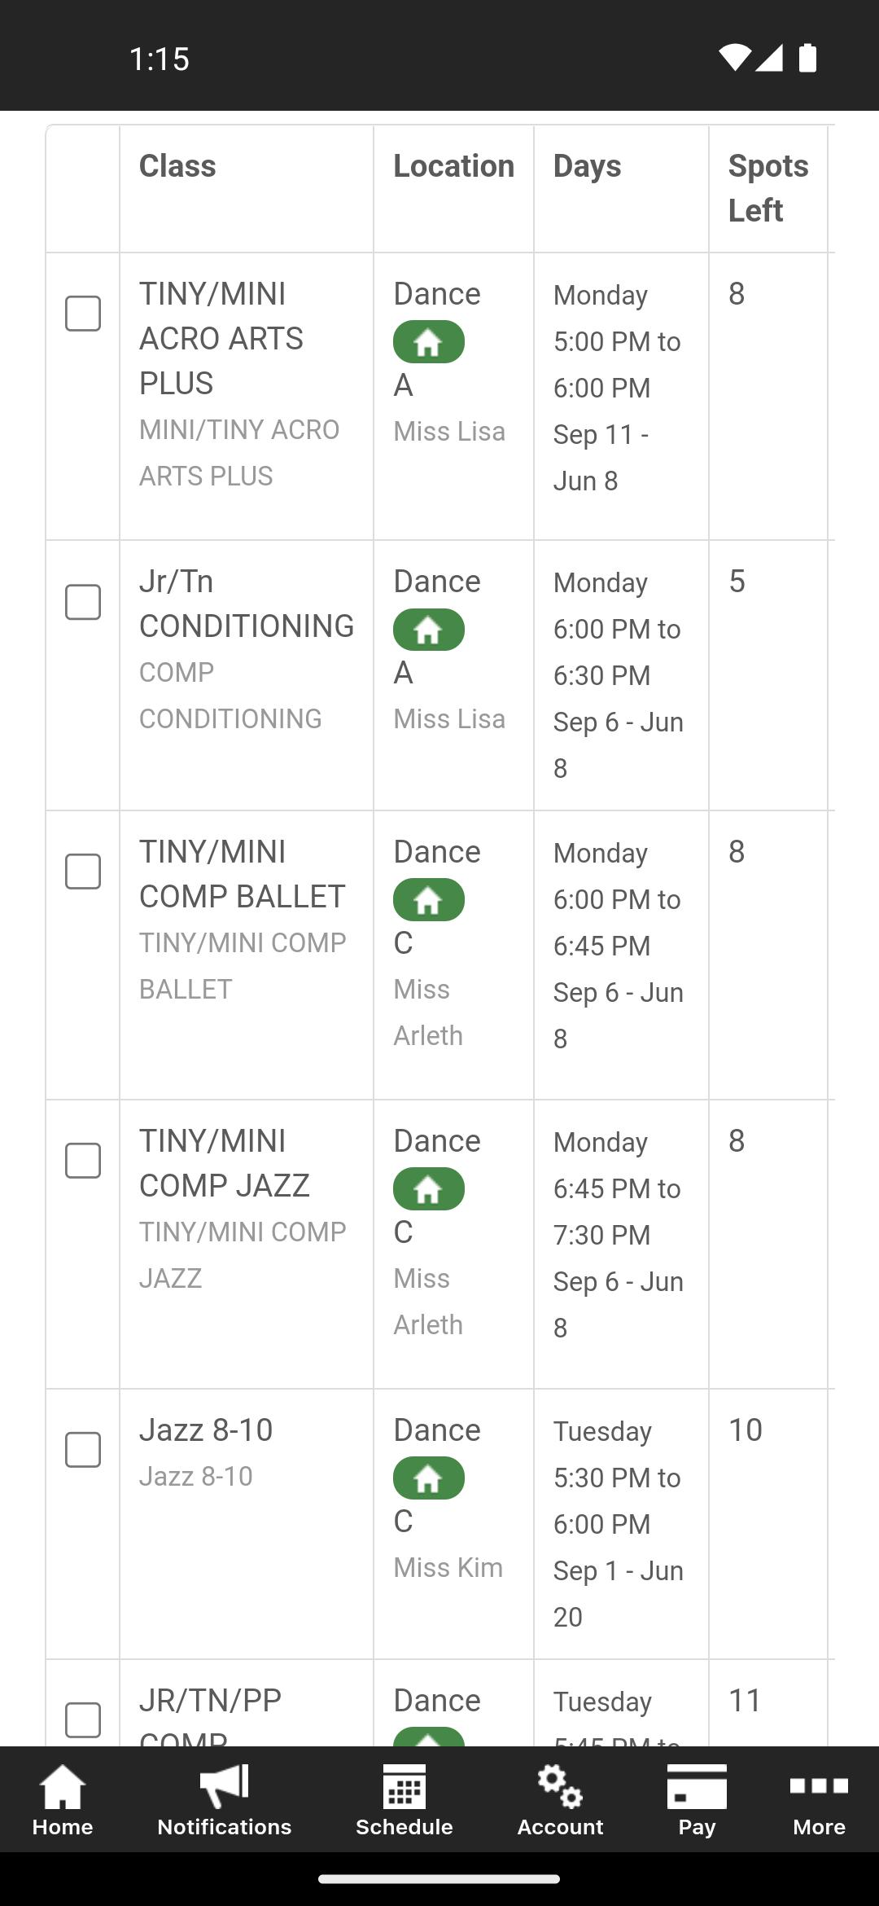Open the TINY/MINI COMP JAZZ class name

tap(225, 1163)
